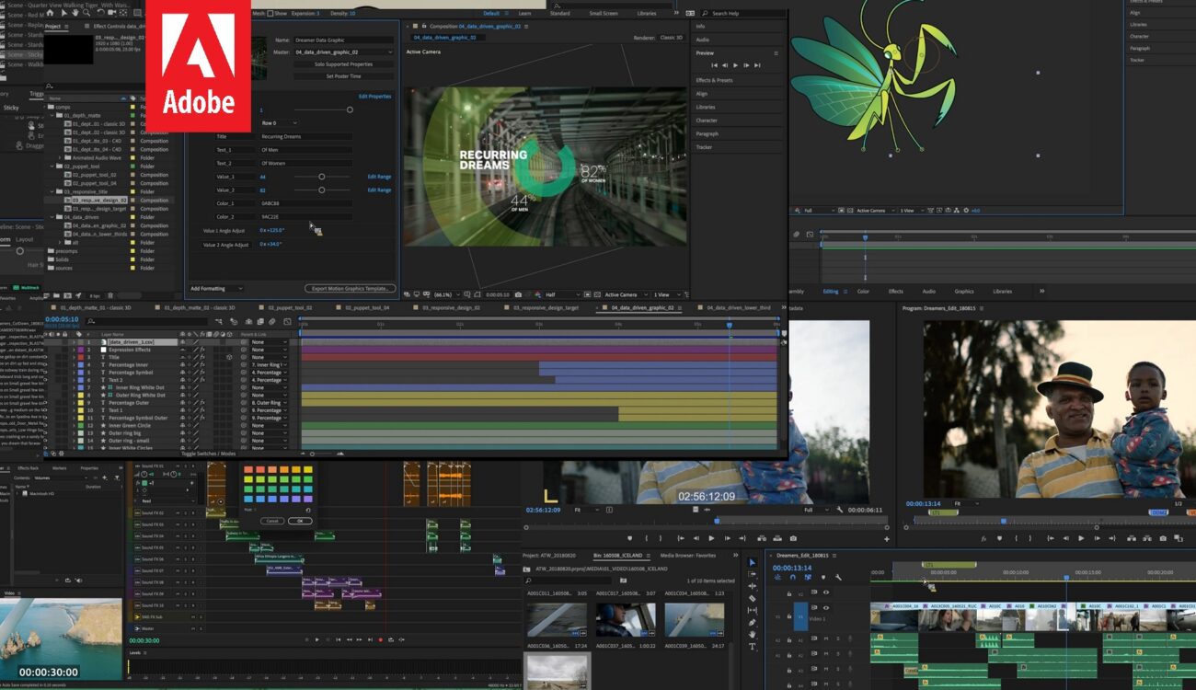Click the Title text field Recurring Dreams

tap(305, 136)
